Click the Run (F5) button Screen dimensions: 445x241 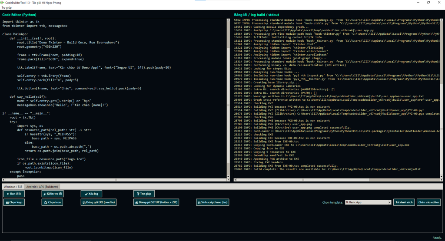(13, 193)
